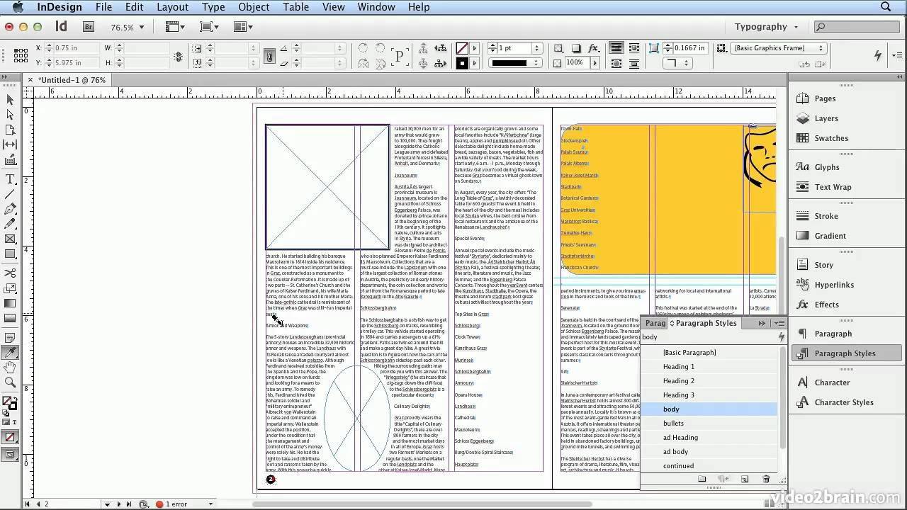The height and width of the screenshot is (510, 907).
Task: Choose the Pencil tool
Action: point(10,224)
